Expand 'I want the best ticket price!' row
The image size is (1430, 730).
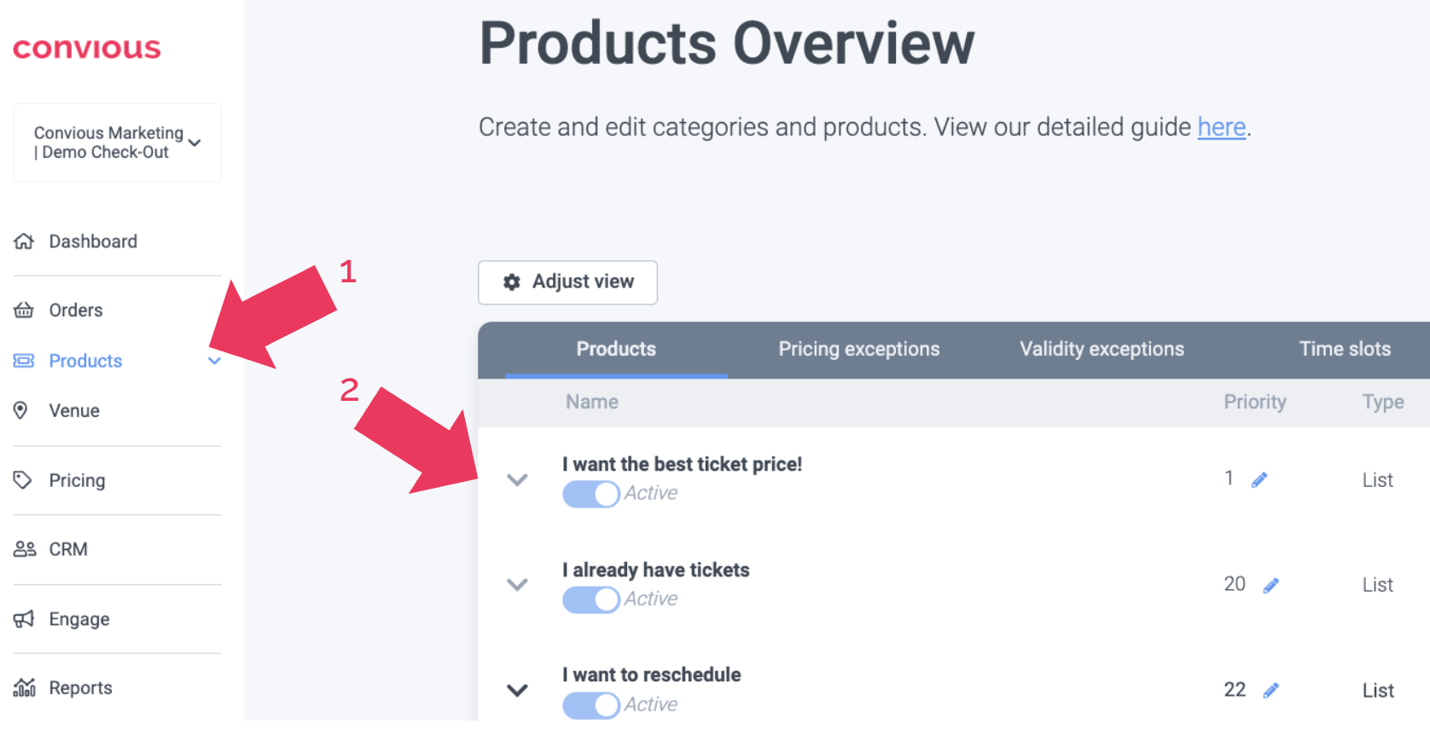pos(517,479)
